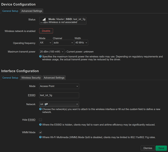The image size is (168, 152).
Task: Uncheck the WMM Mode checkbox
Action: [x=40, y=132]
